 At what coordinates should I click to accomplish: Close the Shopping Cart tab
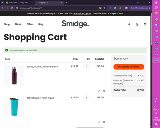(x=62, y=3)
